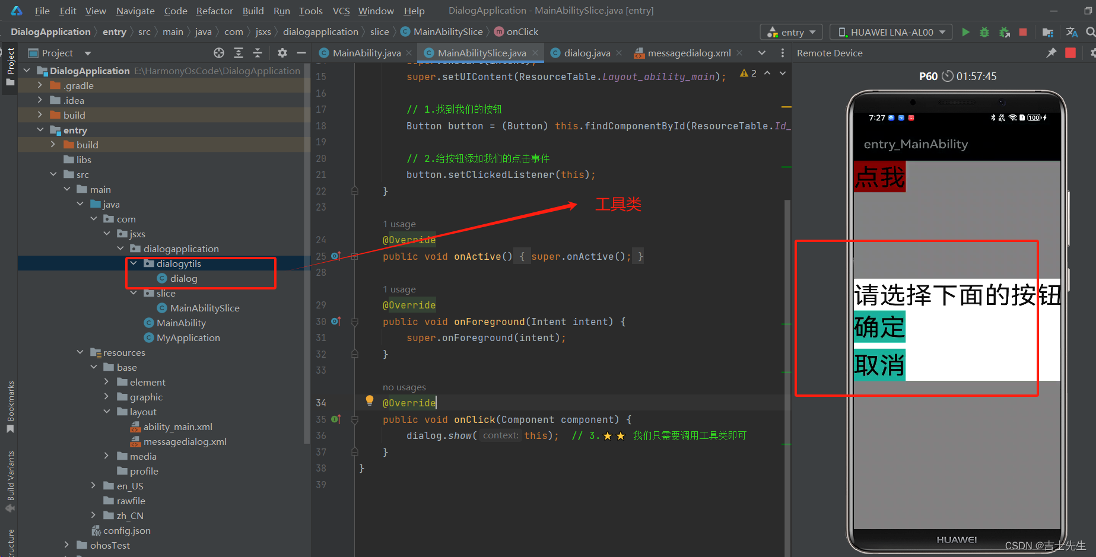Open Project panel gear settings
The height and width of the screenshot is (557, 1096).
(x=282, y=53)
